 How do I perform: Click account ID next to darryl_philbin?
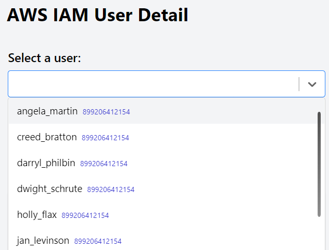pos(104,164)
